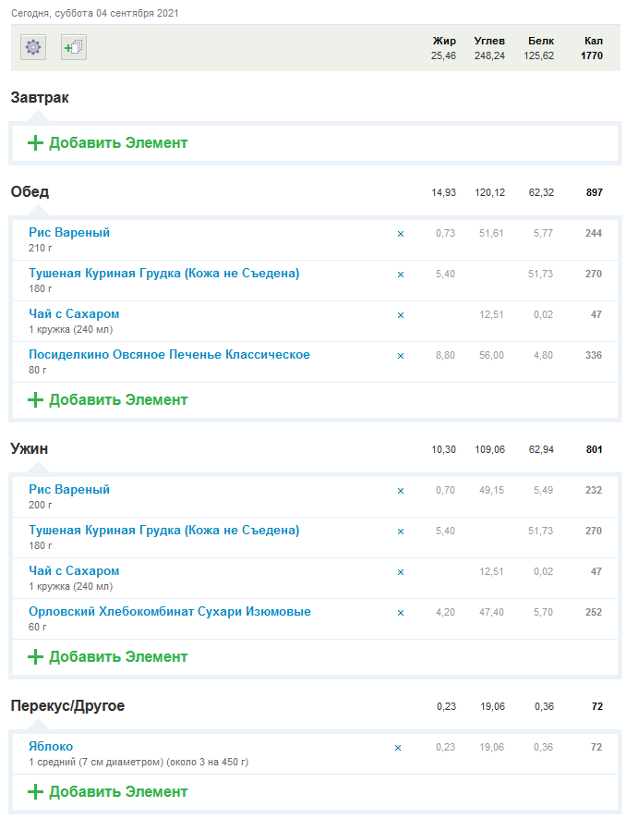The image size is (626, 819).
Task: Click the Завтрак meal heading
Action: (x=40, y=97)
